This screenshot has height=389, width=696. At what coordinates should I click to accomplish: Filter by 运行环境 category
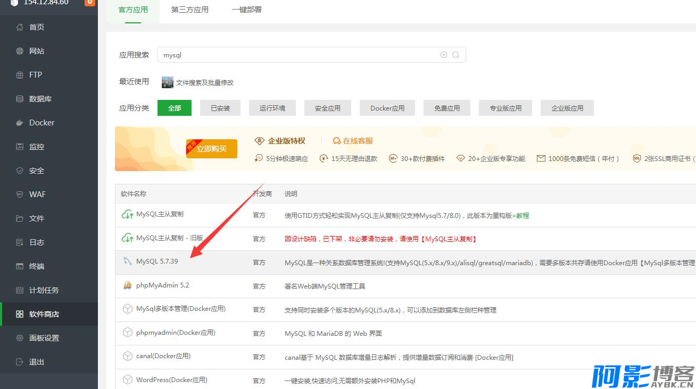(x=272, y=108)
